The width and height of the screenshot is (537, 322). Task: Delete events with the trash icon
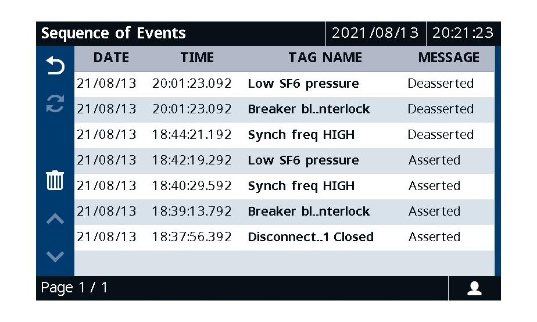tap(55, 180)
